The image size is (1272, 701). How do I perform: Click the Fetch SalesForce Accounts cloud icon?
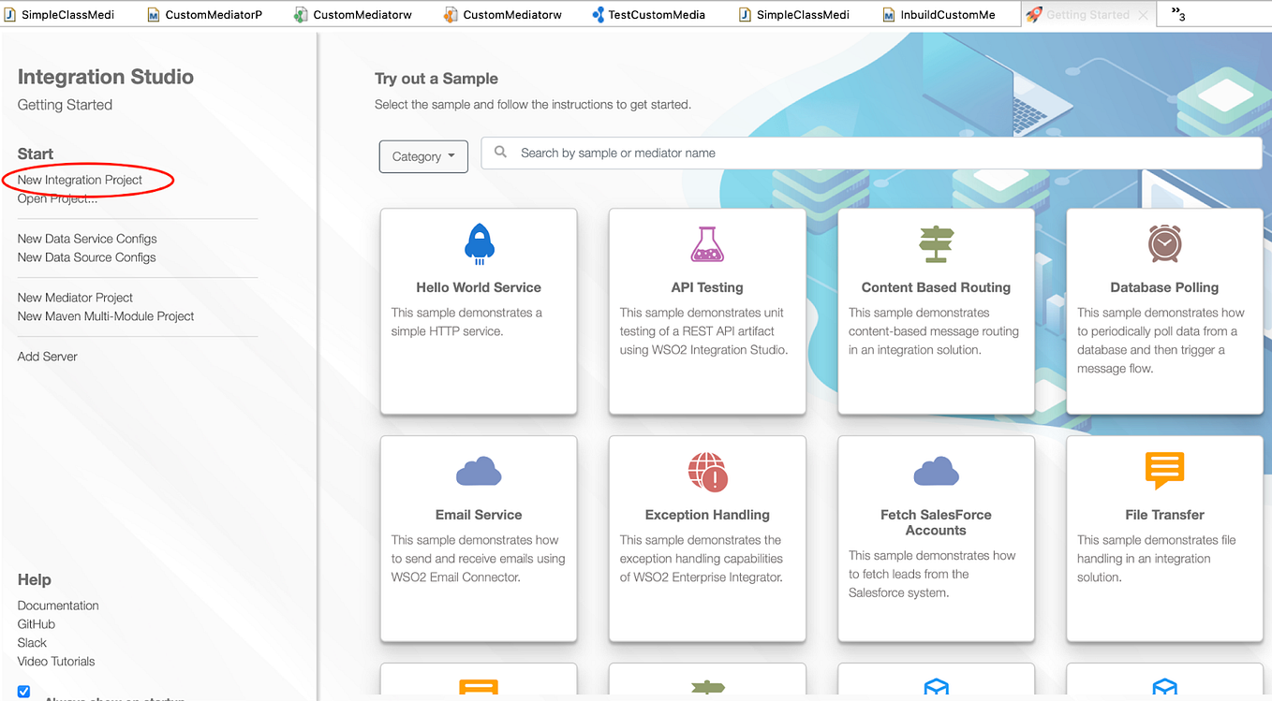click(x=936, y=472)
